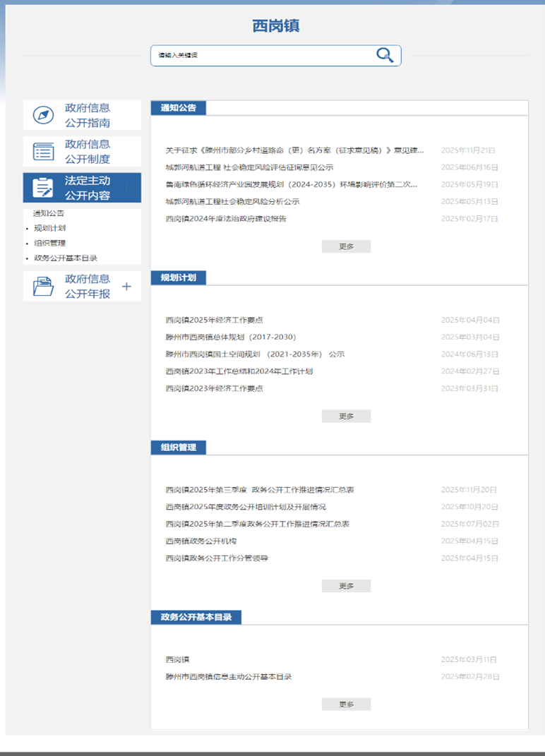
Task: Select 规划计划 in the sidebar submenu
Action: tap(50, 228)
